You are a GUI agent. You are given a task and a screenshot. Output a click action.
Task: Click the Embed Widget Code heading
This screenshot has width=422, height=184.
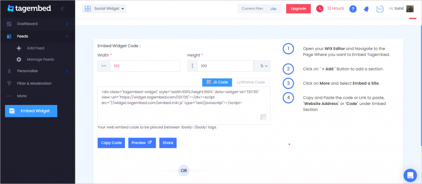119,46
